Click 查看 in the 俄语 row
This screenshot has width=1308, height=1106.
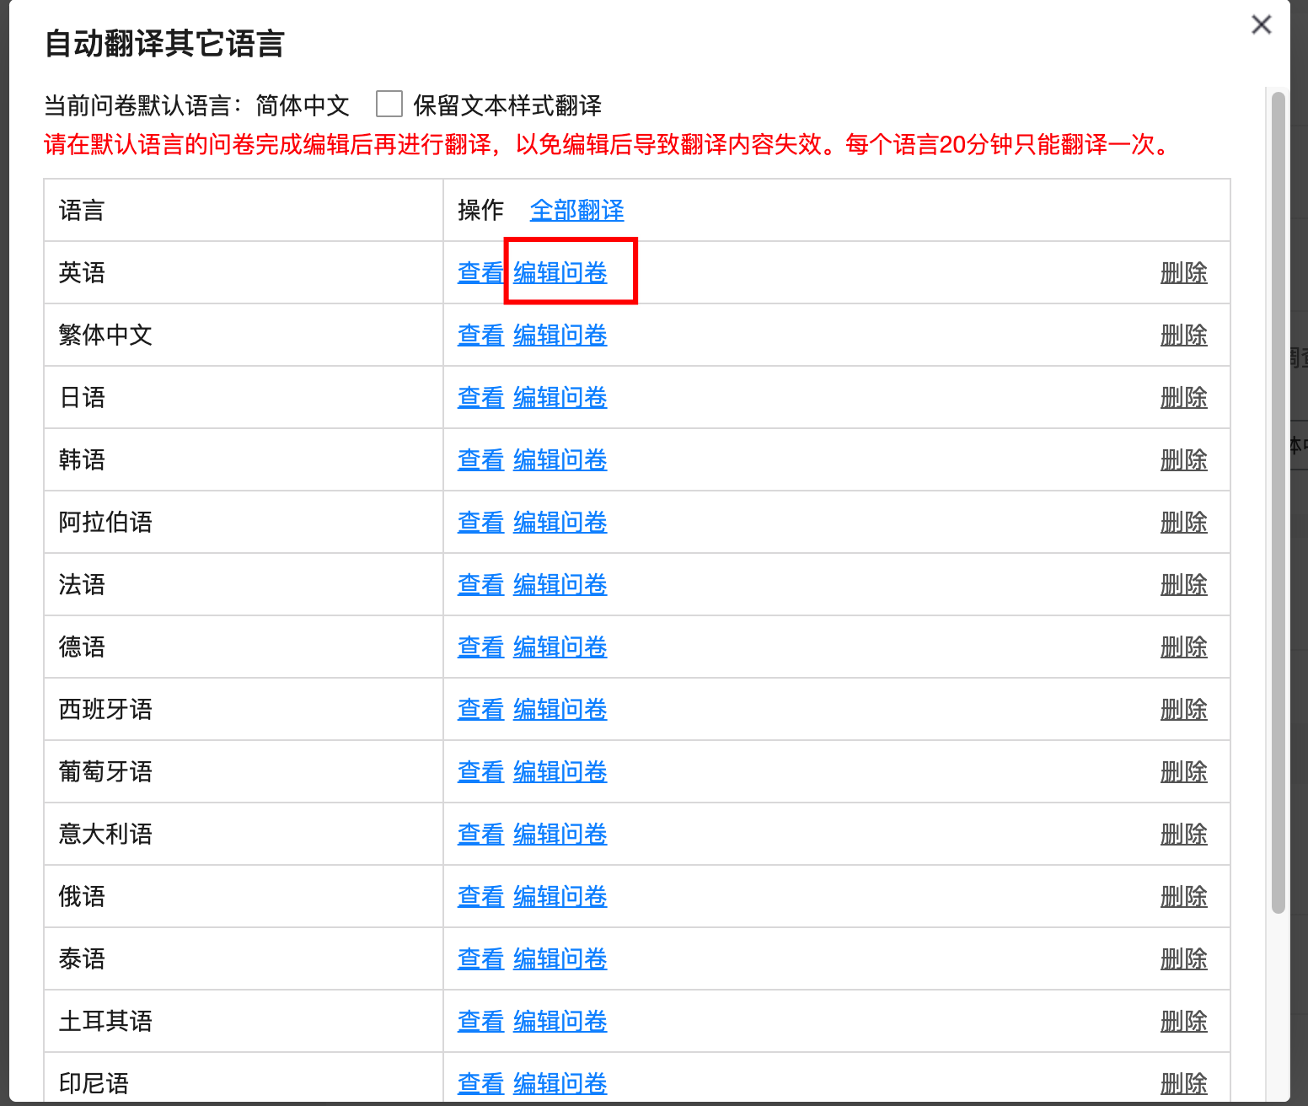[480, 896]
